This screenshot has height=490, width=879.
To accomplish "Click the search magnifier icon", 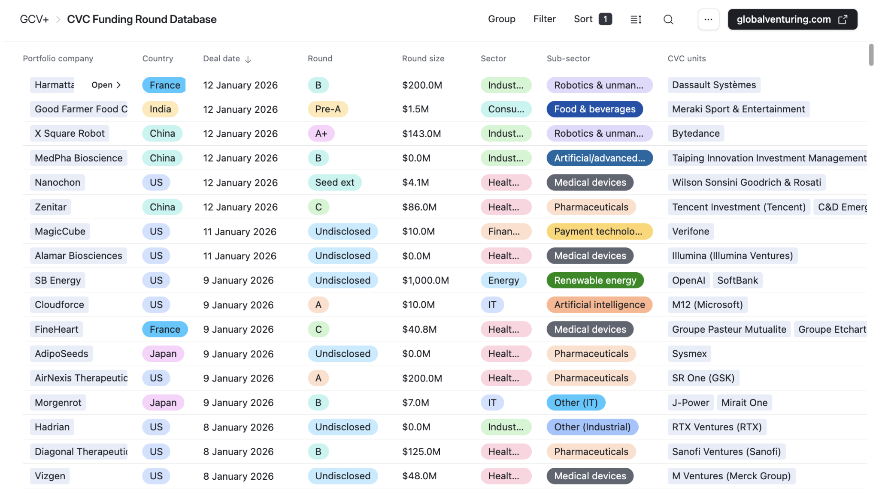I will tap(668, 19).
